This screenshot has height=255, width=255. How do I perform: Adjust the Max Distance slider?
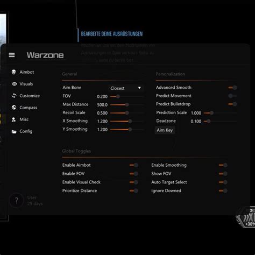pos(126,104)
